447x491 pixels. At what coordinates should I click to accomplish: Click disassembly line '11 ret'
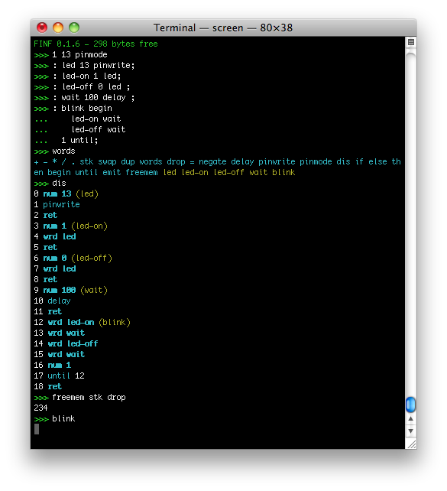pyautogui.click(x=48, y=311)
